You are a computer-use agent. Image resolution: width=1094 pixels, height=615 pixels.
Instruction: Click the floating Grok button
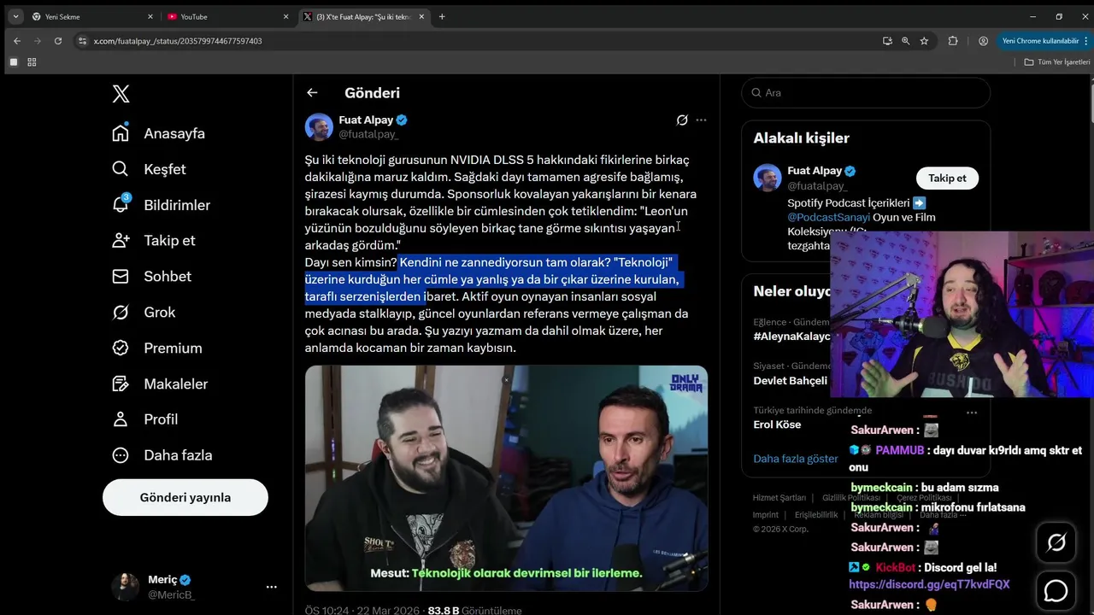[x=1056, y=542]
